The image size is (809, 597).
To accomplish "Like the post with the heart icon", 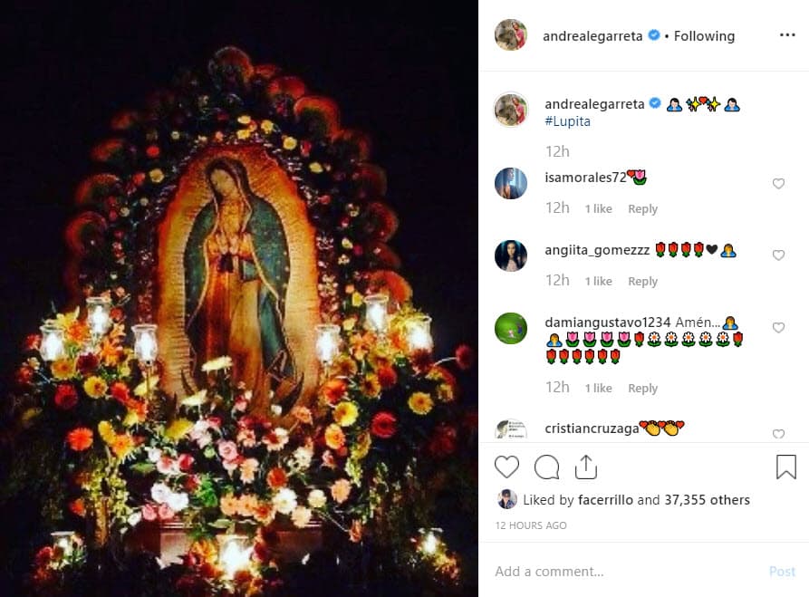I will pyautogui.click(x=507, y=467).
